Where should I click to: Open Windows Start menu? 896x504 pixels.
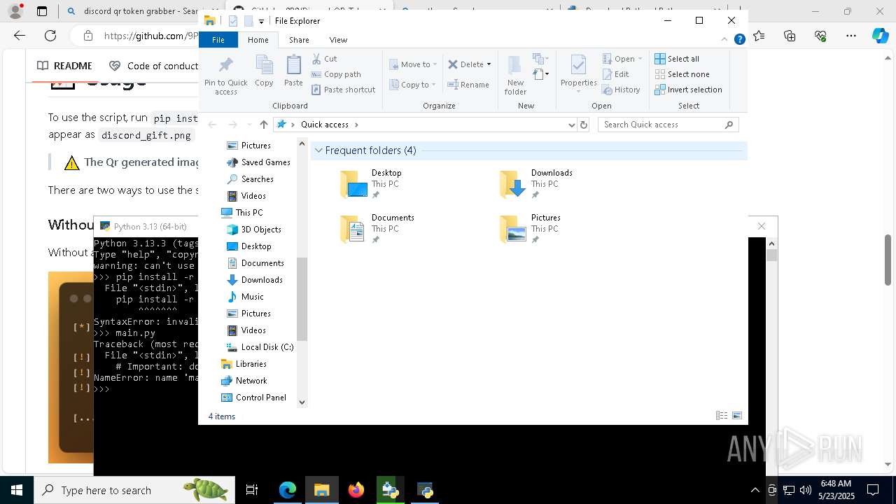coord(16,490)
